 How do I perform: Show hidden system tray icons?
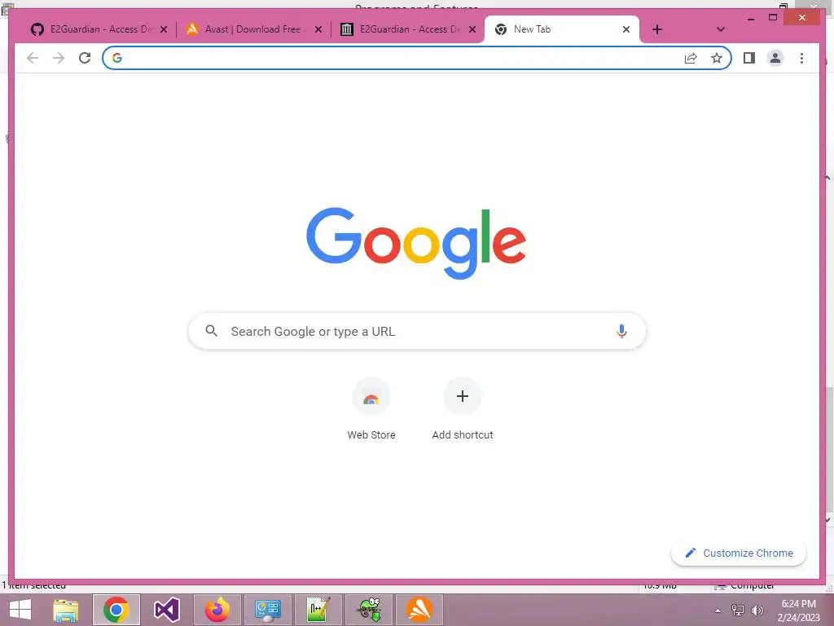[x=718, y=611]
